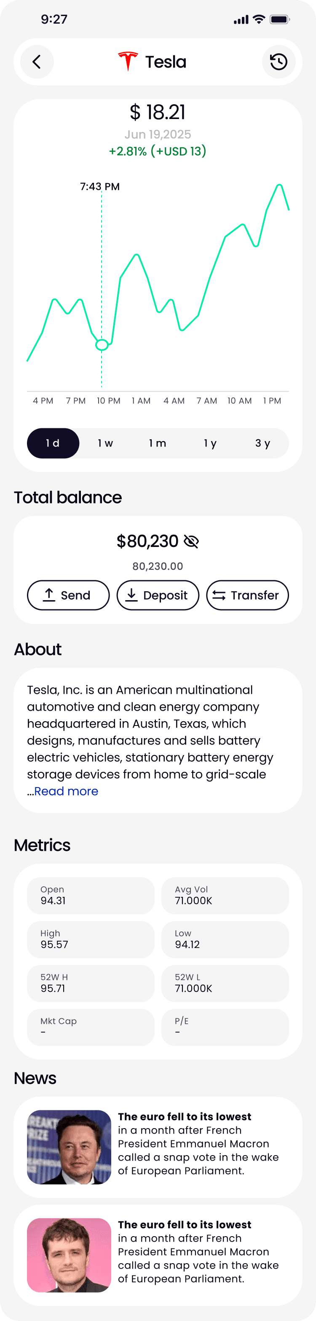Image resolution: width=316 pixels, height=1321 pixels.
Task: Tap the back arrow button
Action: click(x=37, y=62)
